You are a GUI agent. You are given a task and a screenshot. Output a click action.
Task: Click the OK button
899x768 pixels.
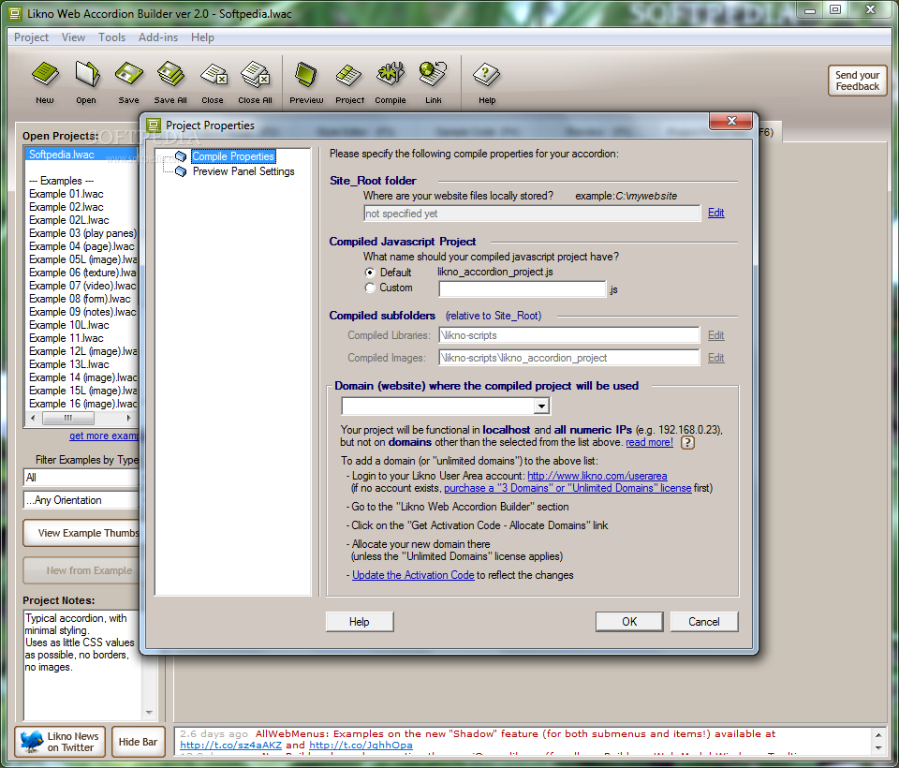(629, 622)
